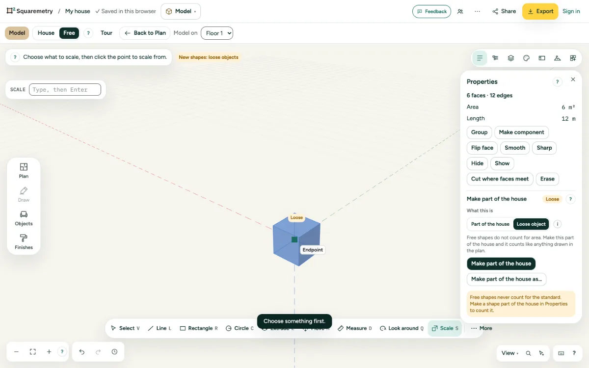Open the layers stack panel icon
The width and height of the screenshot is (589, 368).
coord(511,58)
